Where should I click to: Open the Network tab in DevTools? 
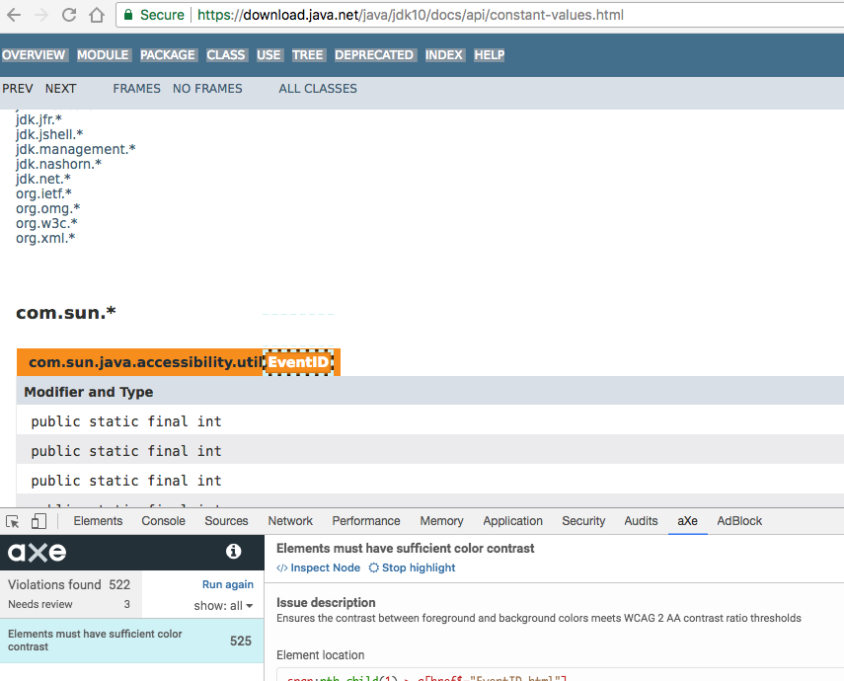pyautogui.click(x=290, y=521)
